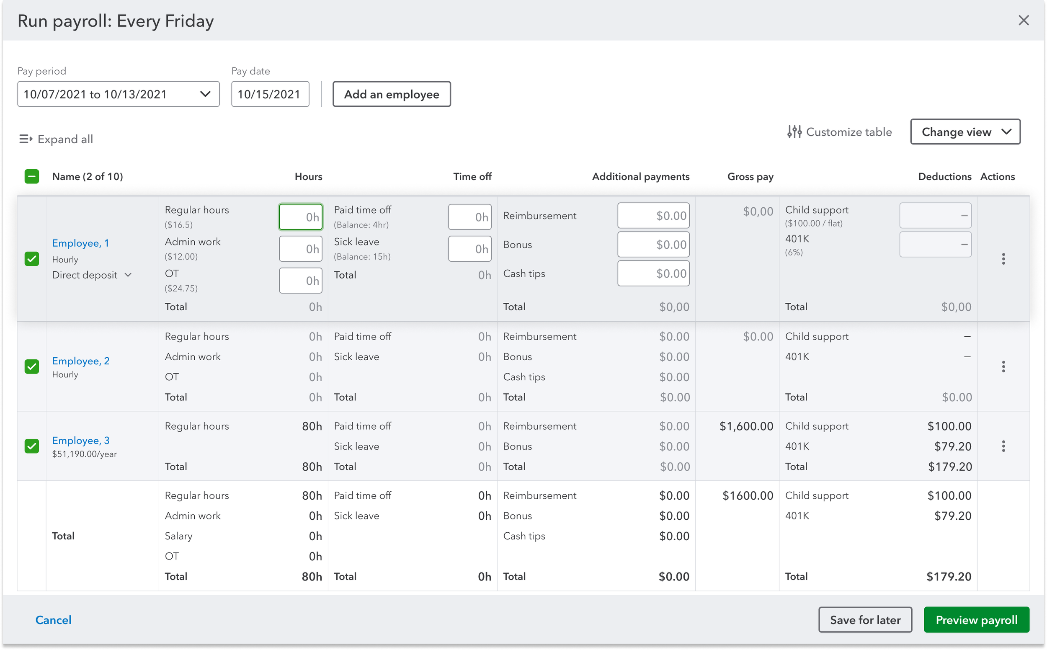Toggle the select-all employees checkbox
Screen dimensions: 1047x650
coord(32,177)
